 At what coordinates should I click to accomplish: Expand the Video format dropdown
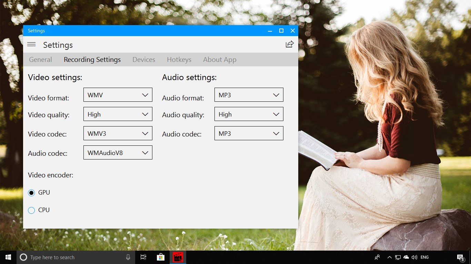tap(118, 95)
